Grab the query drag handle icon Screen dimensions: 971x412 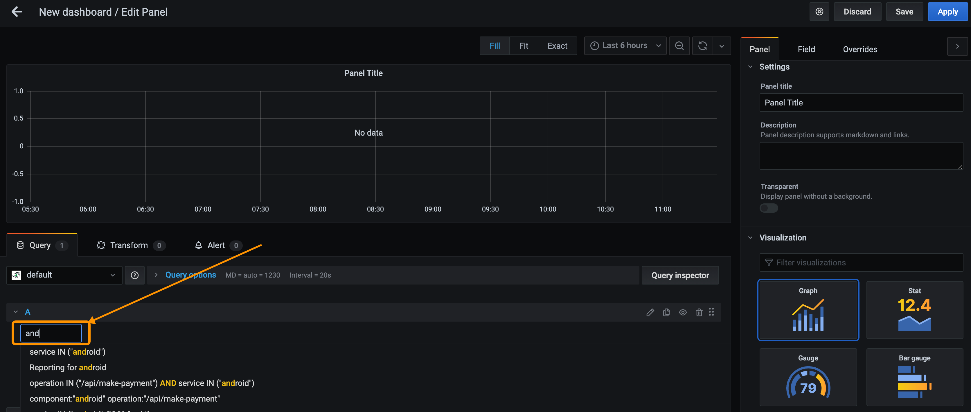point(711,312)
